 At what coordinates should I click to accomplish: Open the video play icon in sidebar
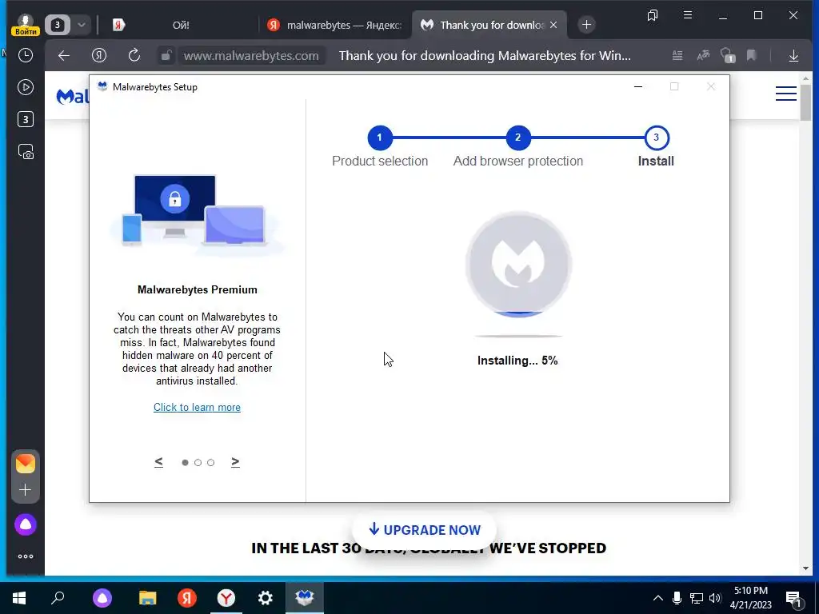[25, 87]
